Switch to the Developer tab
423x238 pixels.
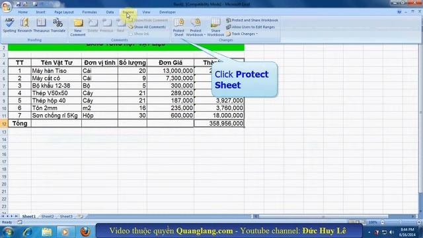point(167,12)
